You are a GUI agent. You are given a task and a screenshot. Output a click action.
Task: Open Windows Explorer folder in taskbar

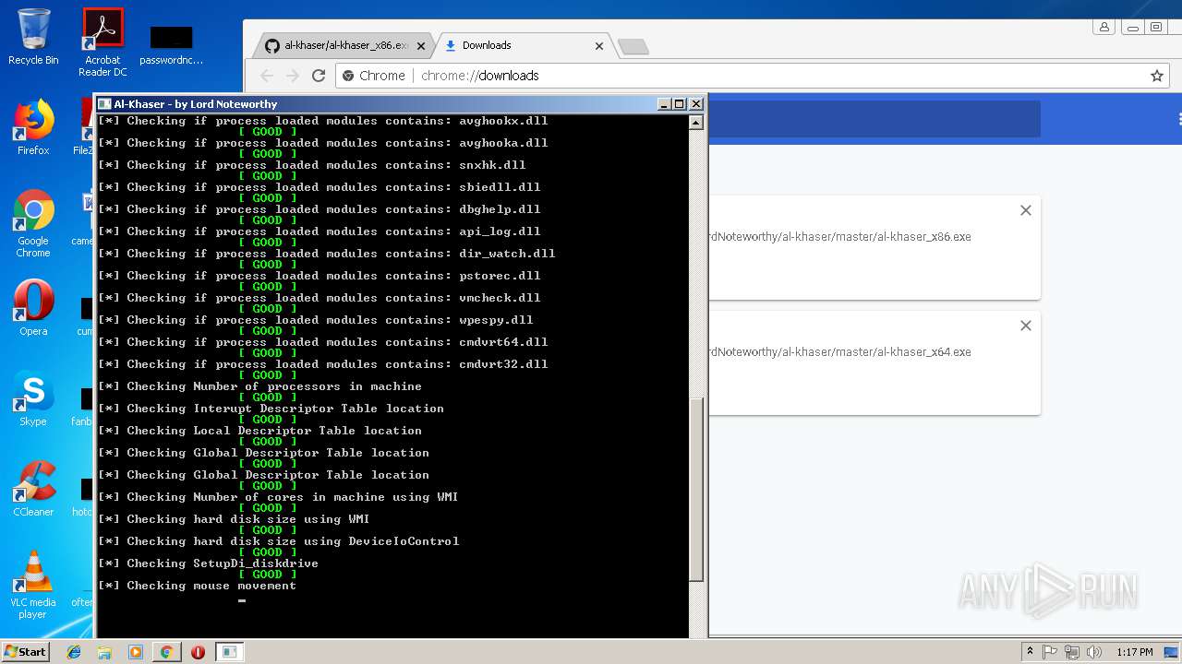coord(104,652)
